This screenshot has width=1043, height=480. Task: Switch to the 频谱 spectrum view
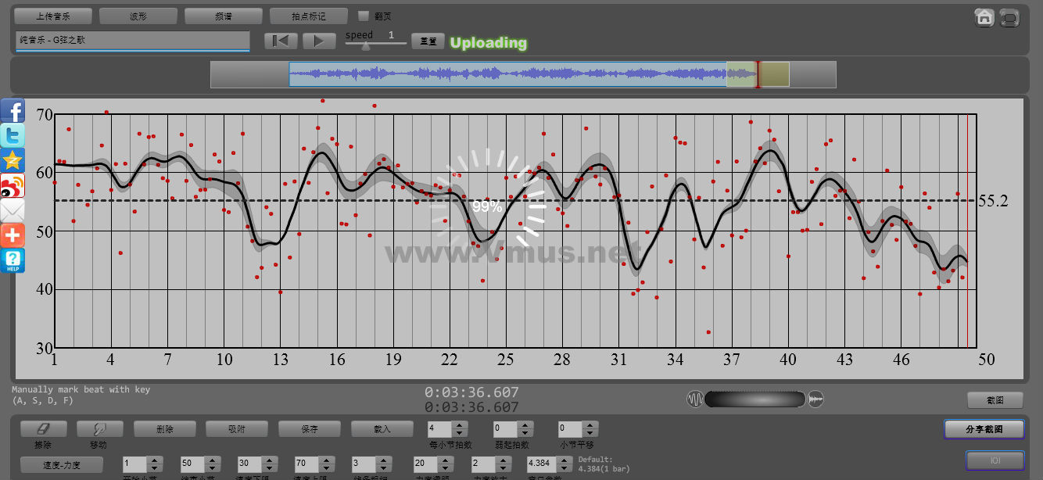[x=224, y=16]
